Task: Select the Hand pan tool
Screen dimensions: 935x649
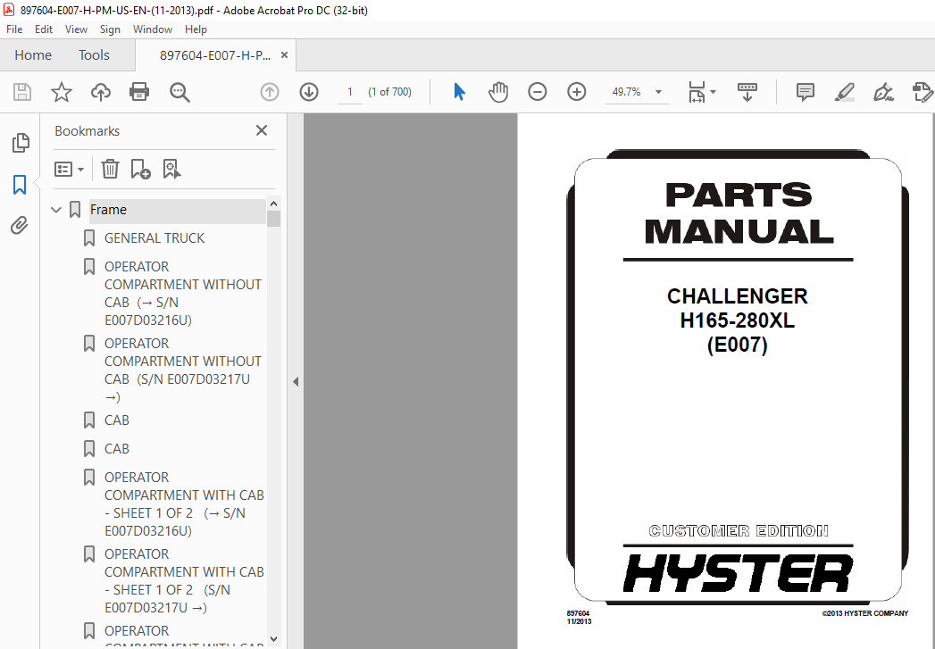Action: point(498,92)
